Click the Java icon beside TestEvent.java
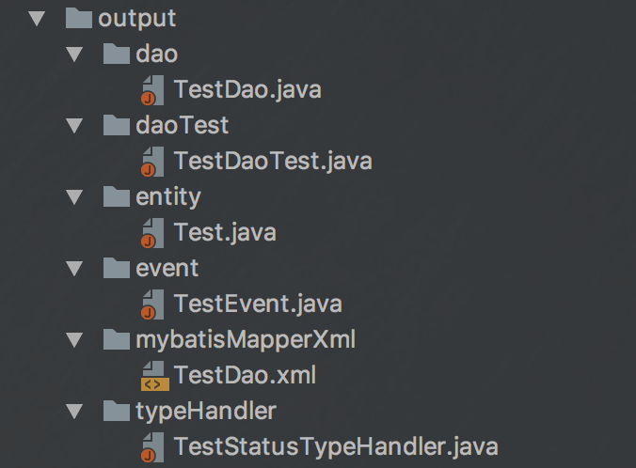The width and height of the screenshot is (636, 468). [x=153, y=304]
